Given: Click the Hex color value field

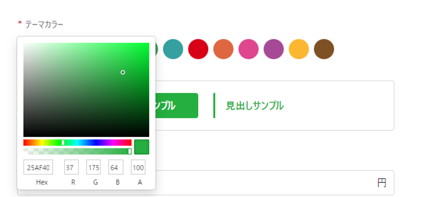Looking at the screenshot, I should (x=38, y=168).
